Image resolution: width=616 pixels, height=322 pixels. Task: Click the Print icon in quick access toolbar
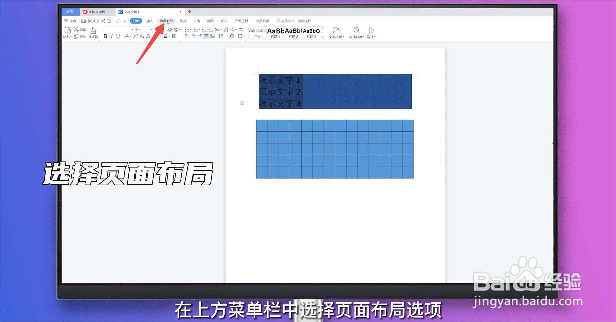(x=96, y=21)
